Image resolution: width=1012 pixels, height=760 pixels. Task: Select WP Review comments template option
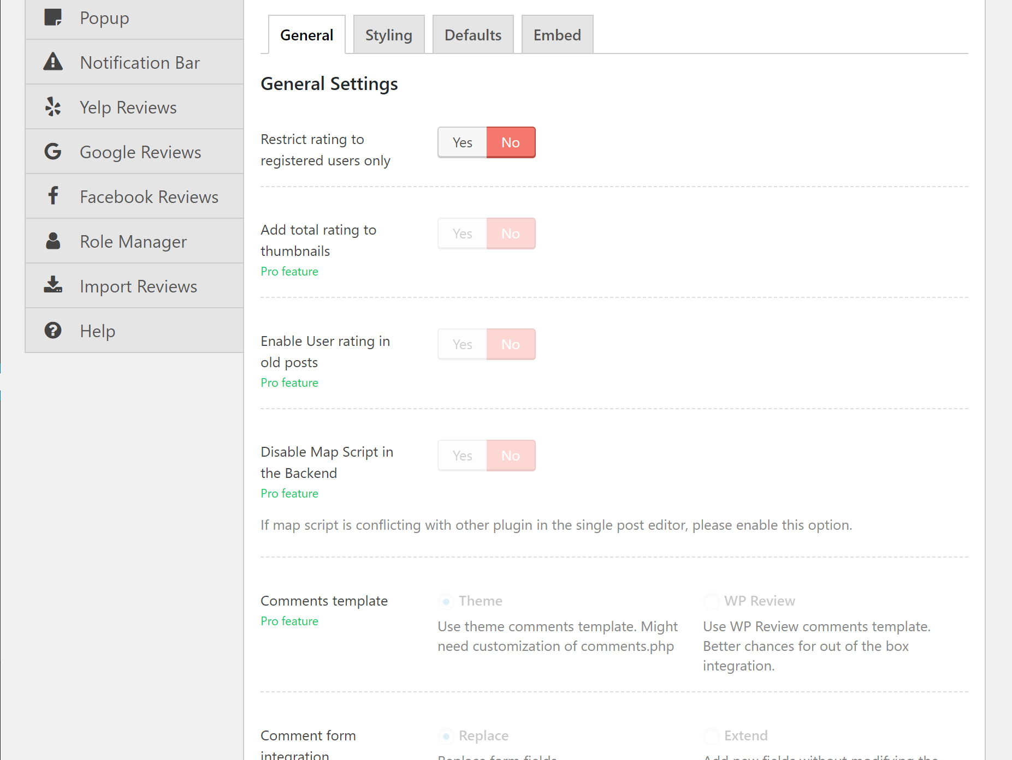point(712,601)
